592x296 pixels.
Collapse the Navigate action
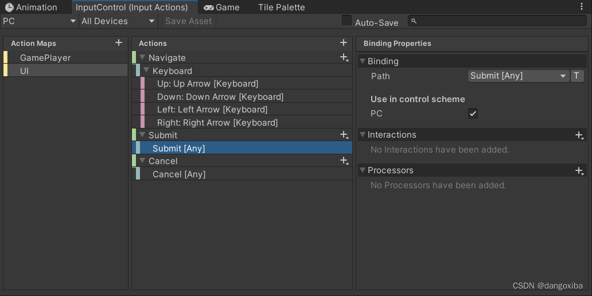[143, 57]
